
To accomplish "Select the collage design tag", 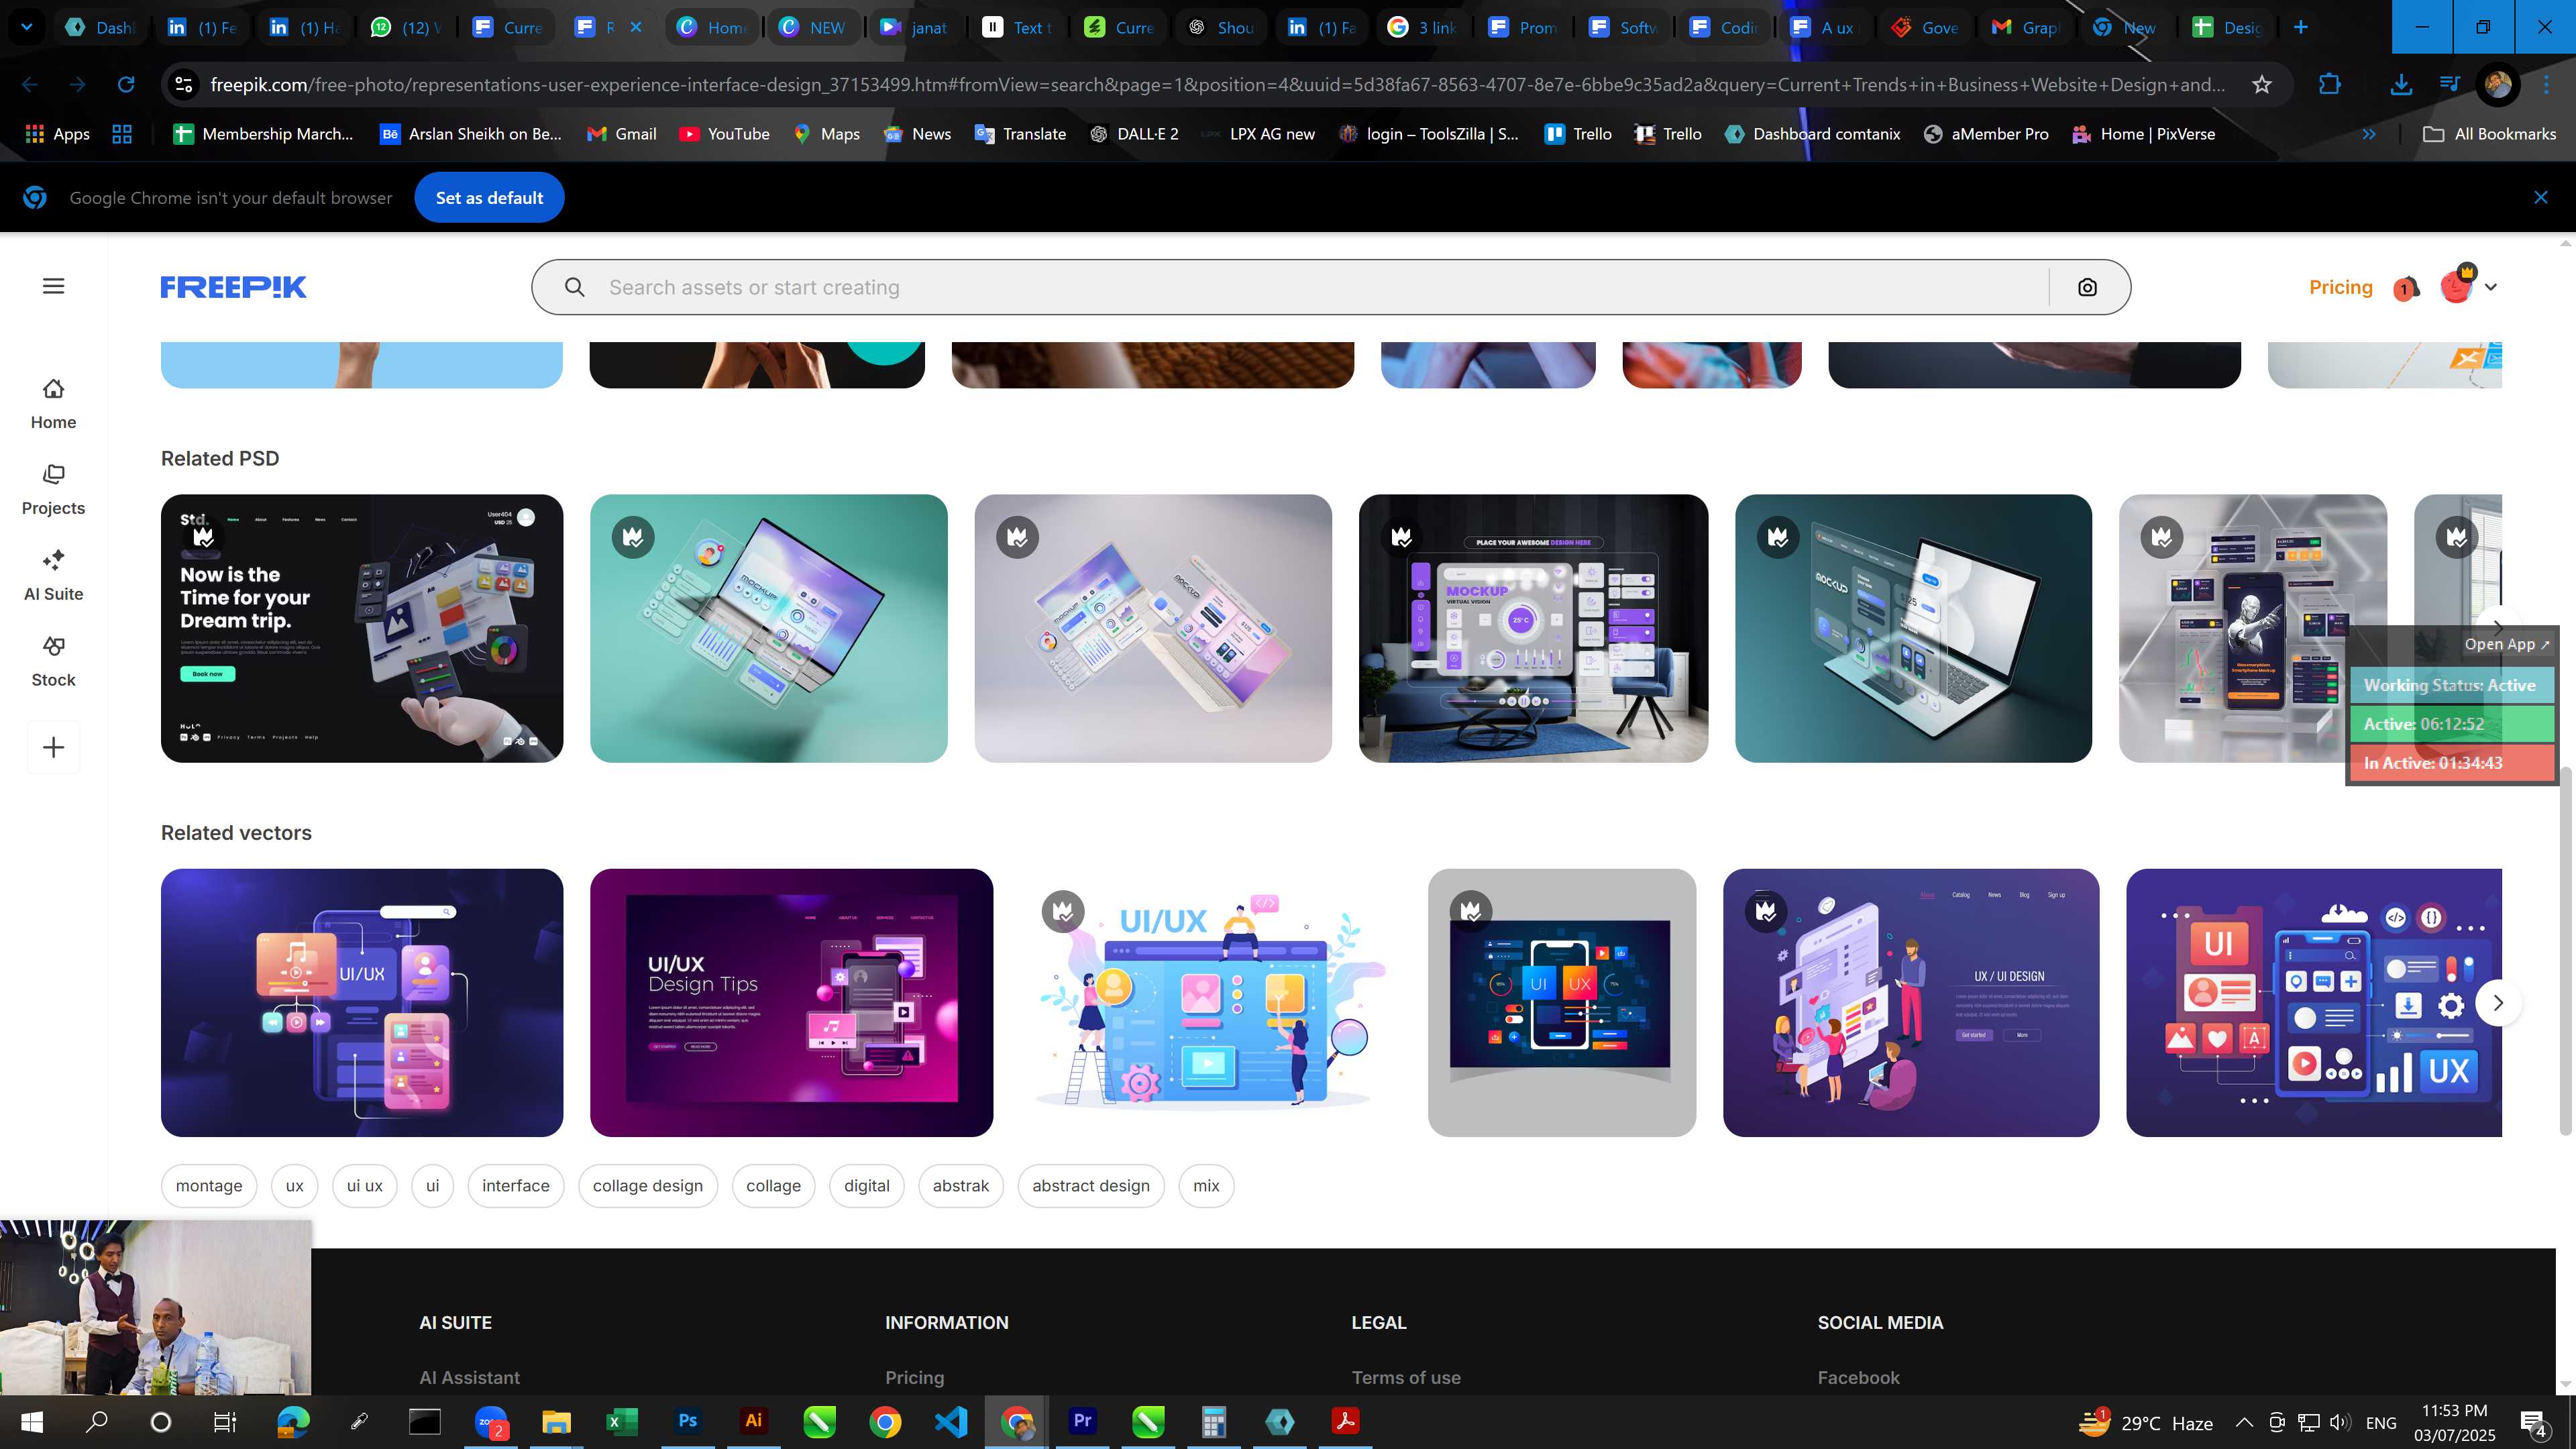I will tap(648, 1185).
